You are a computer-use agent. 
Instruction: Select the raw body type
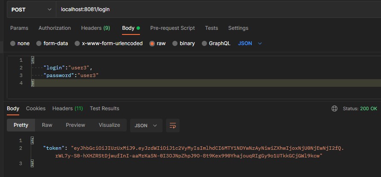pyautogui.click(x=157, y=43)
